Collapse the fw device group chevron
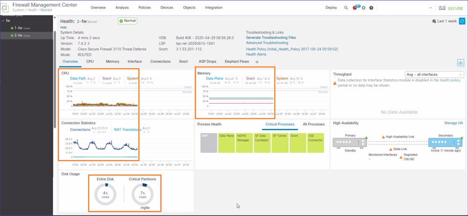This screenshot has width=468, height=216. pyautogui.click(x=3, y=21)
